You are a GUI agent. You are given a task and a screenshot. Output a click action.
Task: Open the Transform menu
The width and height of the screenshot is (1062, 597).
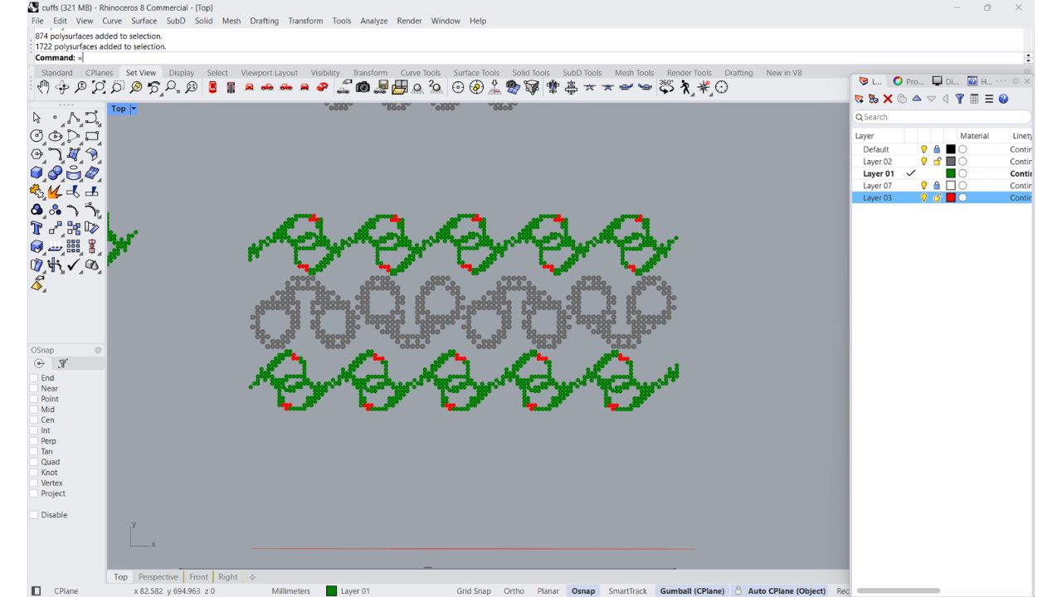pyautogui.click(x=305, y=21)
